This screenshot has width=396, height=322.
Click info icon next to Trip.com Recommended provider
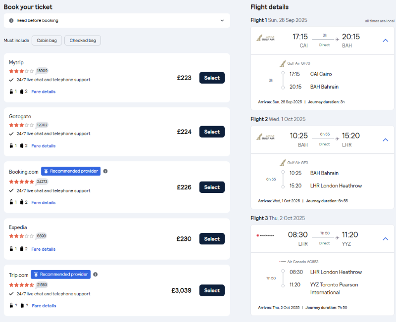95,275
